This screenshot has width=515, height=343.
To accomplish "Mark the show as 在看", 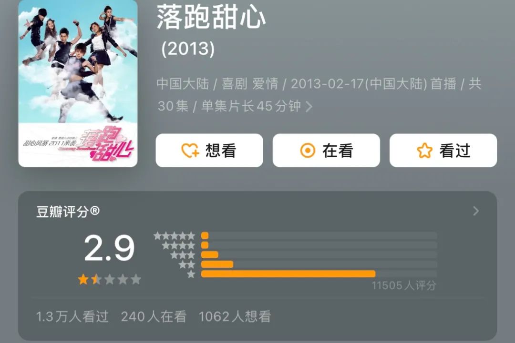I will 326,151.
